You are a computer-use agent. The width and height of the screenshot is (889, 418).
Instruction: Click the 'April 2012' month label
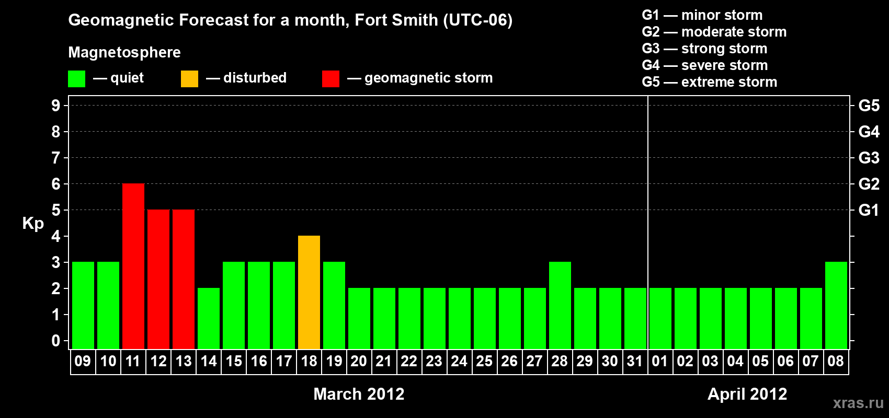click(x=747, y=394)
